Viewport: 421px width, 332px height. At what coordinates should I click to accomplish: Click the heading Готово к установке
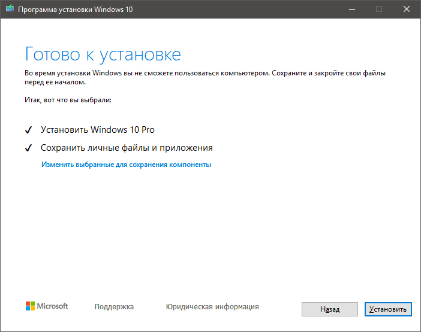(103, 55)
